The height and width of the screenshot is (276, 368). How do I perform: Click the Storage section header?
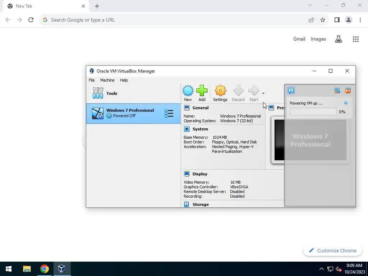pos(201,204)
